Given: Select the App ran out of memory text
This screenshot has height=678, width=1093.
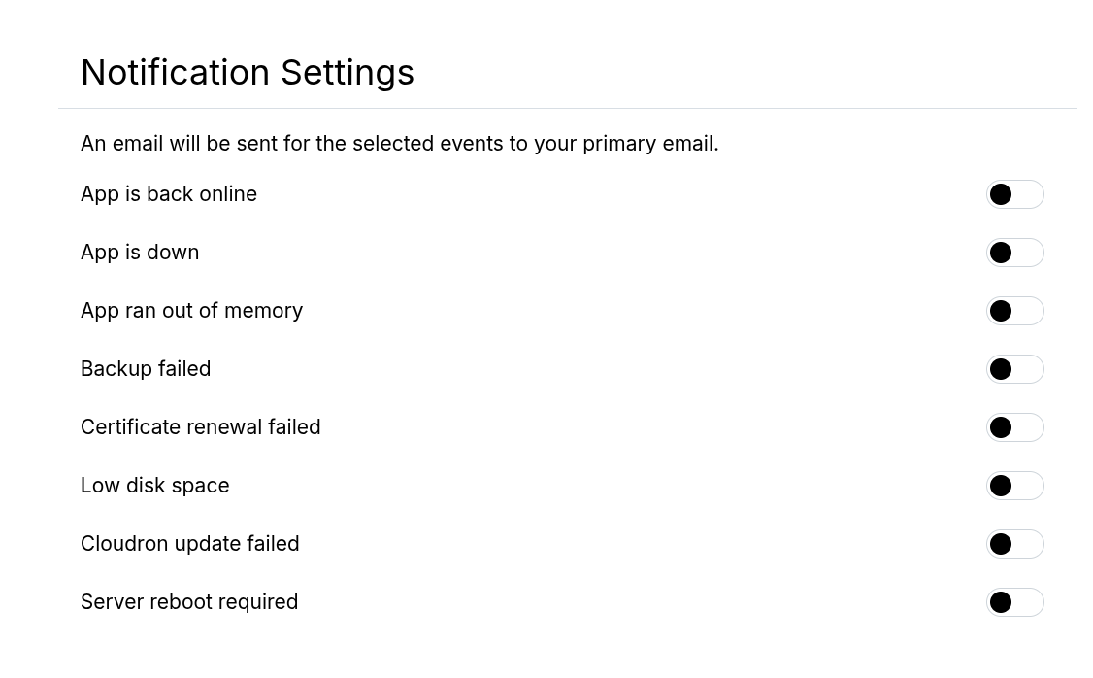Looking at the screenshot, I should [x=191, y=310].
